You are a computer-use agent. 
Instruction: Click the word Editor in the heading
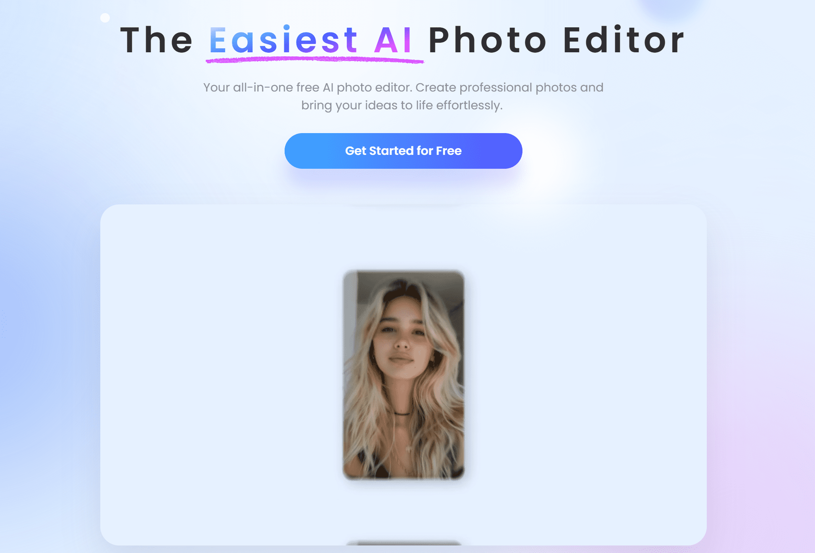coord(624,40)
